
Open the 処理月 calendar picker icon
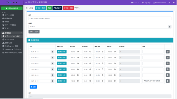170,27
